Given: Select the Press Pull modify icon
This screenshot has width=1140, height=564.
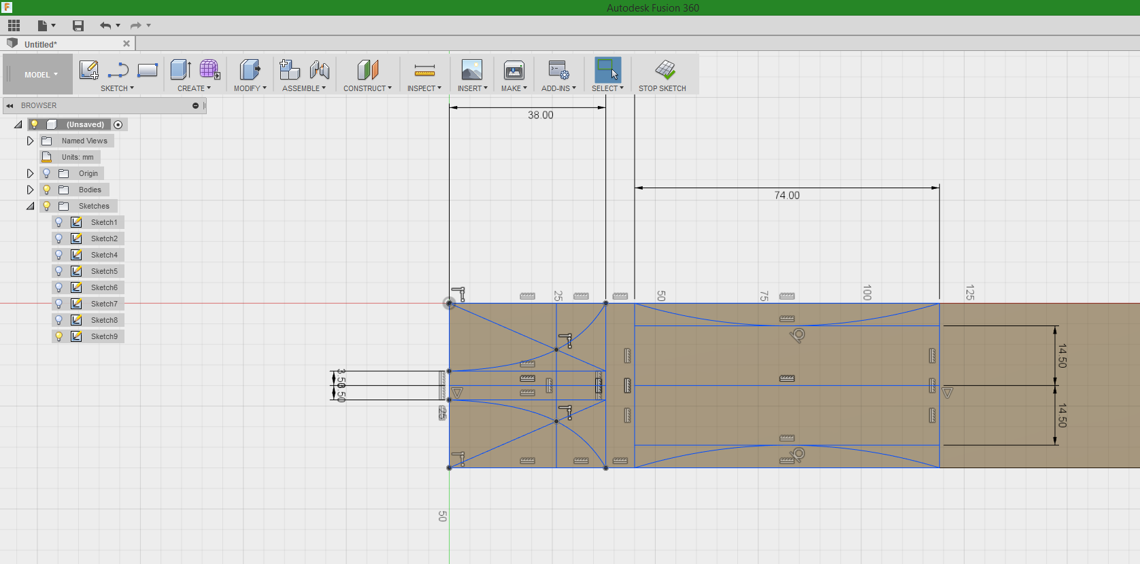Looking at the screenshot, I should [250, 69].
